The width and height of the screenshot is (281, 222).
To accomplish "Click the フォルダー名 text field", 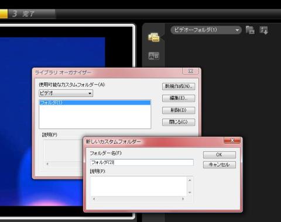I will [142, 162].
